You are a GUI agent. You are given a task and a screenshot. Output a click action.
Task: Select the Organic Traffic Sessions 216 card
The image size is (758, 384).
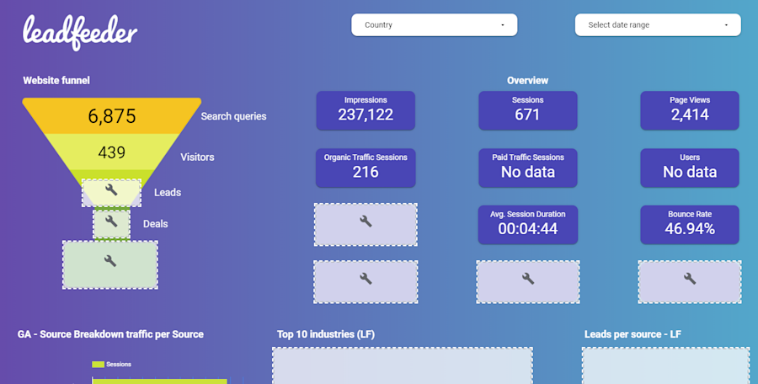tap(366, 168)
